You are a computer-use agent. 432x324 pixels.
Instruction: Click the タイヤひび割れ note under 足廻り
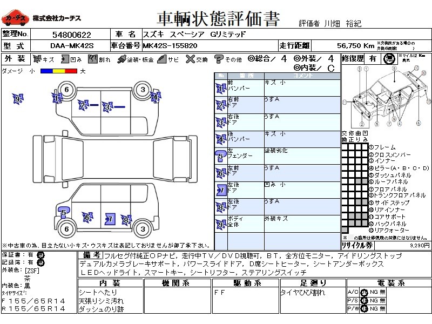click(302, 292)
